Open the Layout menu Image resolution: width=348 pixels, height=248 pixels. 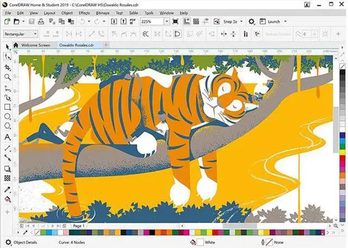tap(49, 13)
